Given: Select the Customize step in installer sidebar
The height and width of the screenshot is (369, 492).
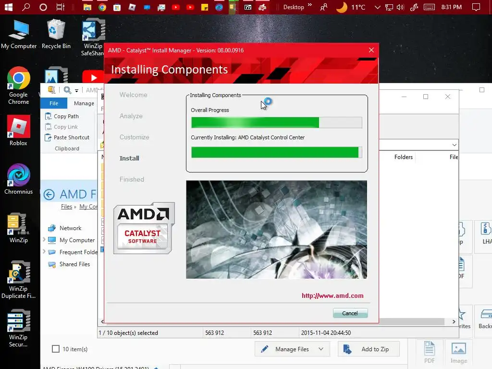Looking at the screenshot, I should (x=135, y=137).
